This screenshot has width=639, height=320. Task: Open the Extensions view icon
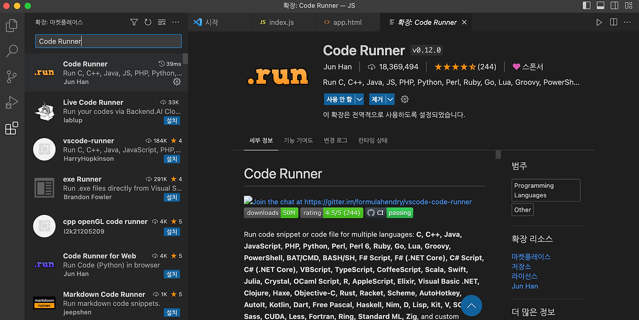pos(11,129)
